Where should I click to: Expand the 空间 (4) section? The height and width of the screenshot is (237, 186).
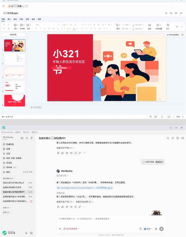pyautogui.click(x=7, y=212)
